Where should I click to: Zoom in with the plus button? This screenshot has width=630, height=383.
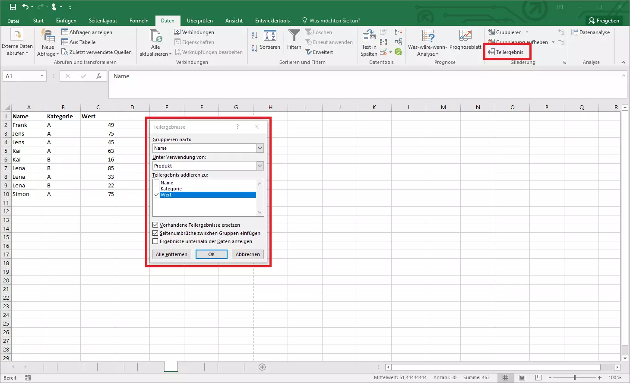tap(600, 377)
